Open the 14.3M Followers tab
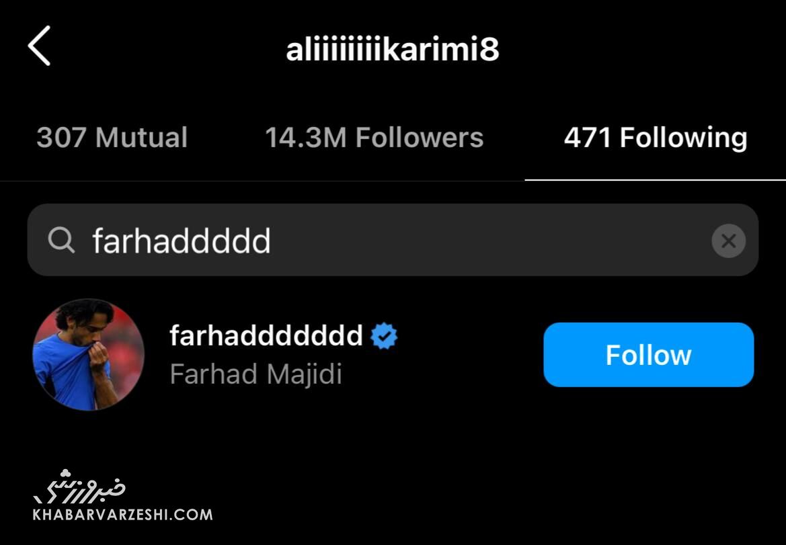 (x=374, y=137)
